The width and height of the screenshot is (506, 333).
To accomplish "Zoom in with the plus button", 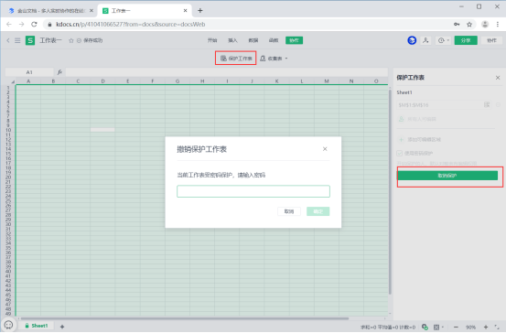I will (486, 328).
